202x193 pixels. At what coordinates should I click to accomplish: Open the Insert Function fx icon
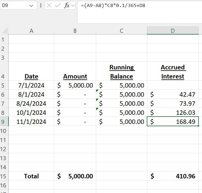click(x=67, y=6)
